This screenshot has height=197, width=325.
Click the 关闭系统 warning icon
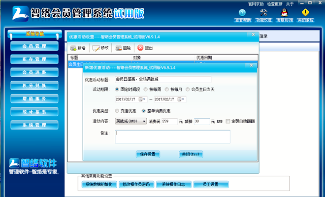point(305,12)
